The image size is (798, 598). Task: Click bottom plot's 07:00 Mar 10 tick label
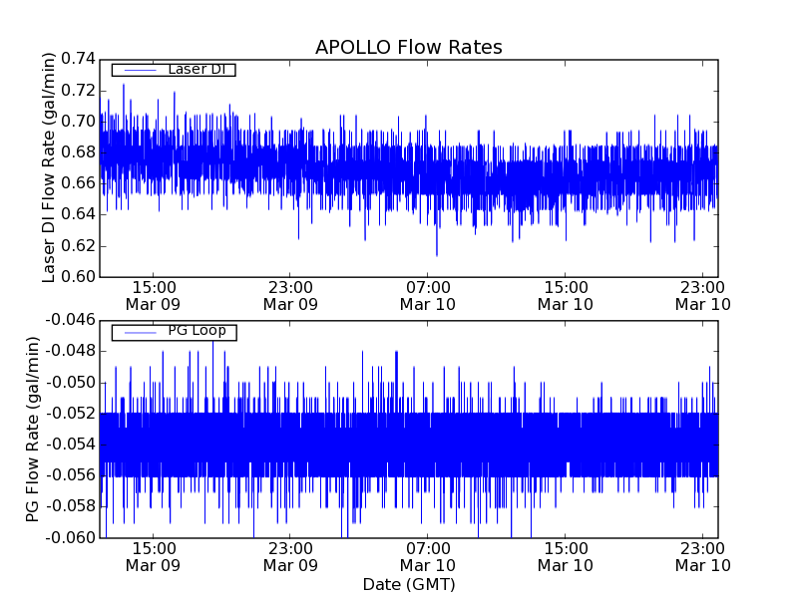click(x=428, y=557)
